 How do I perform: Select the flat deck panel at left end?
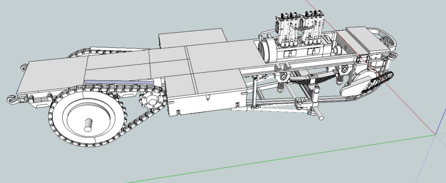point(53,75)
